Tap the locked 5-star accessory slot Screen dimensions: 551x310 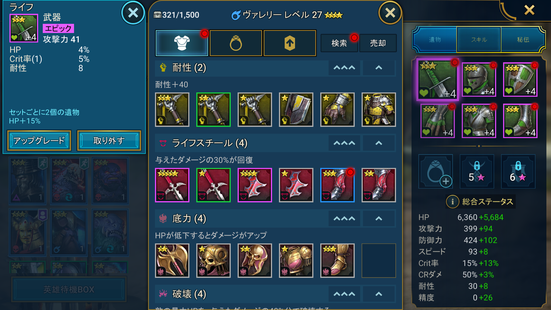click(477, 171)
